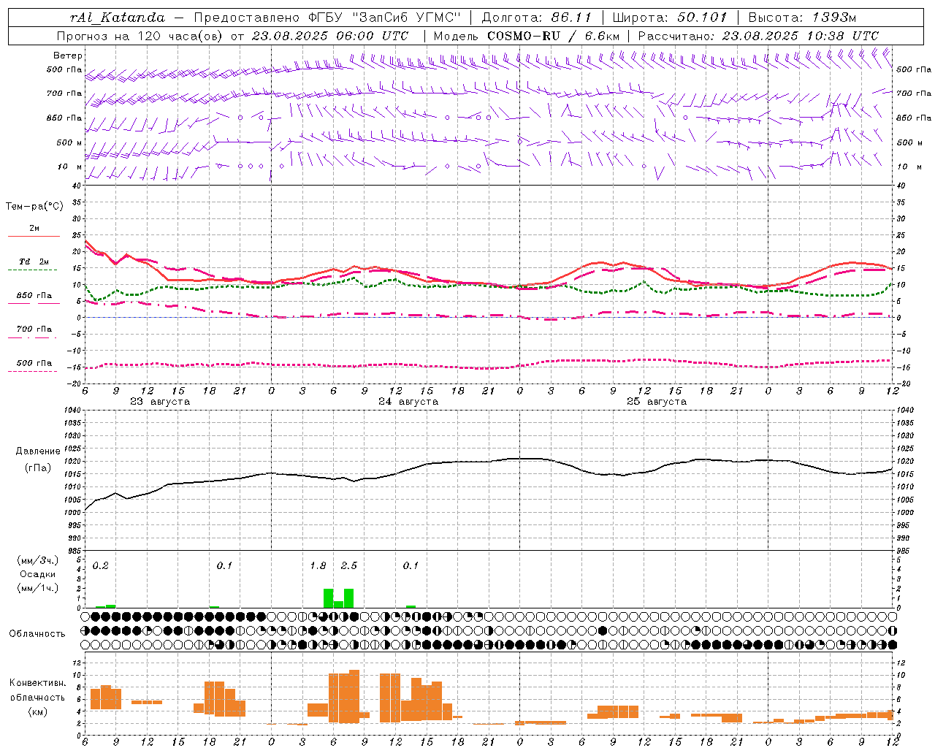Viewport: 935px width, 748px height.
Task: Click the date label "25 августа"
Action: pos(657,402)
